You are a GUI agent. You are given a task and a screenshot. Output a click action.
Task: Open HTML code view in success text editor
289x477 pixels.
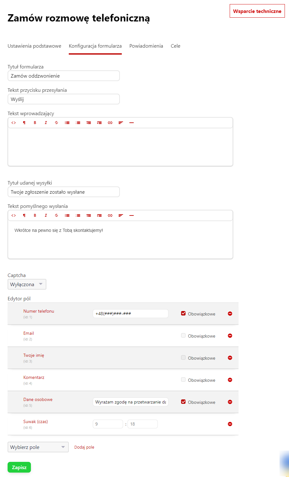pos(14,215)
